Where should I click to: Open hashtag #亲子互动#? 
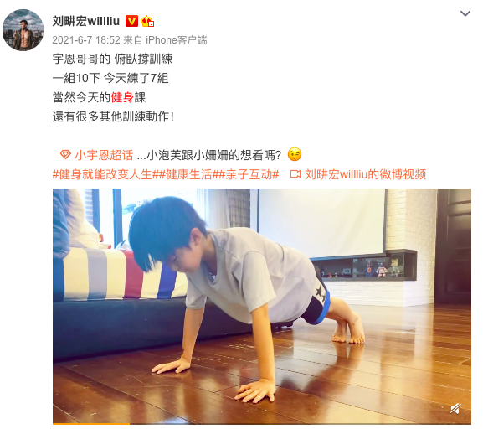point(249,174)
